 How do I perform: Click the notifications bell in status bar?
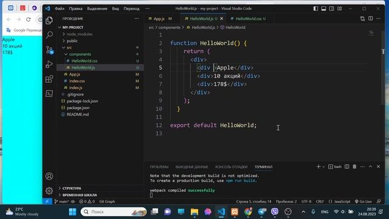pos(379,201)
